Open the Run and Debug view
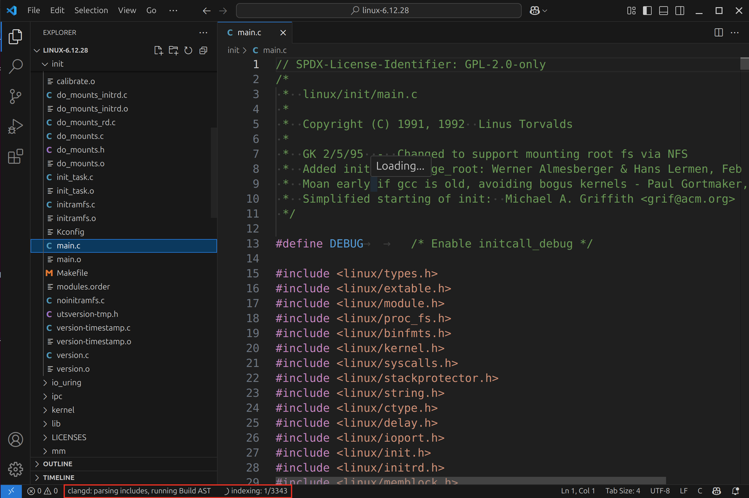 tap(15, 126)
